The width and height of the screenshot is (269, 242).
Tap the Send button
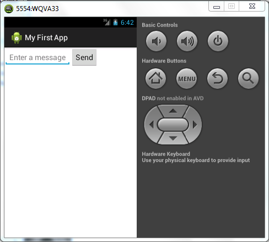84,57
